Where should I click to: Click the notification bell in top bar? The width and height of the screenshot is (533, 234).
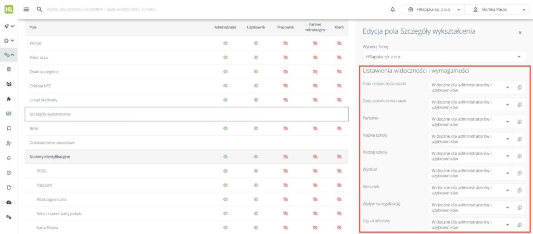[392, 9]
